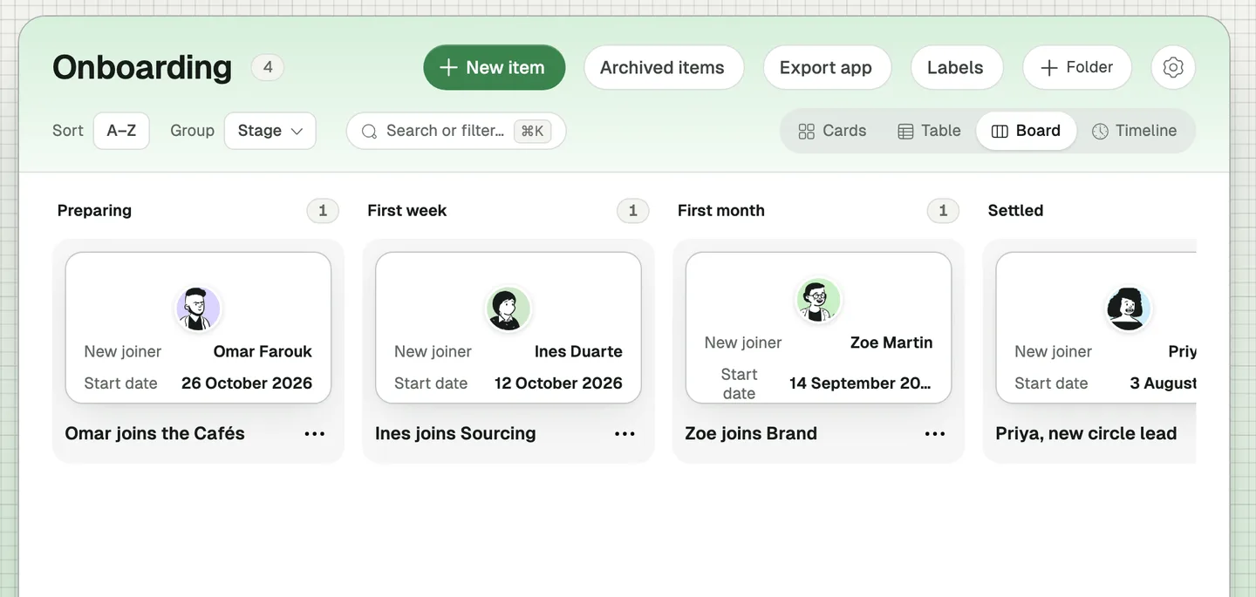
Task: Click Zoe Martin's avatar
Action: click(x=818, y=300)
